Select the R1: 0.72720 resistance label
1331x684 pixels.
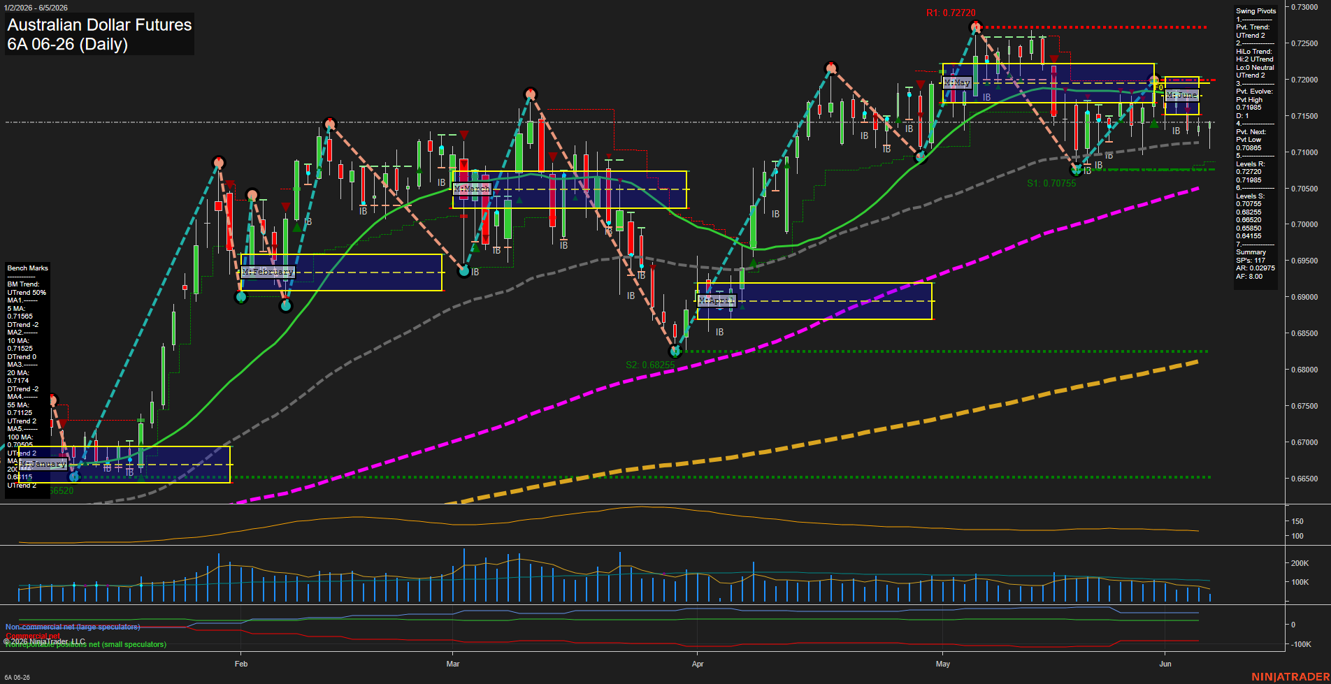[951, 13]
